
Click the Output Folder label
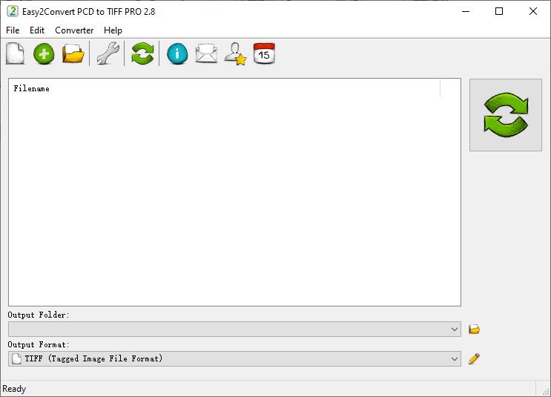point(39,315)
